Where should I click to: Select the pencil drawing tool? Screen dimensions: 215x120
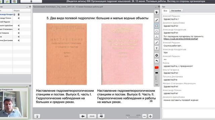(x=157, y=20)
